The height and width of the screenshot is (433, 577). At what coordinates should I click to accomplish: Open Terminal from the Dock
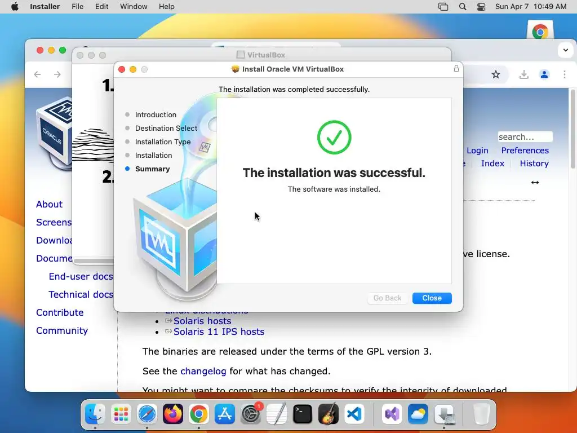pyautogui.click(x=303, y=414)
